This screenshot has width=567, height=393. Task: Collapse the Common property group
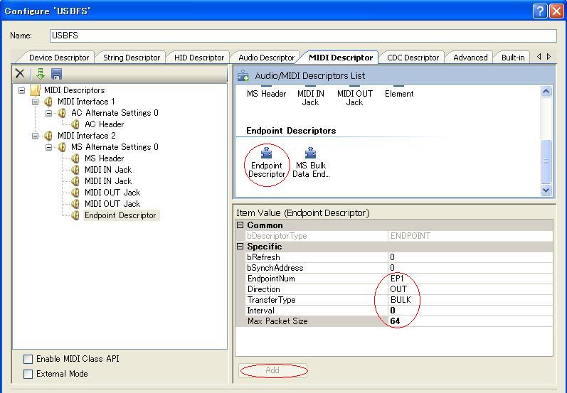click(240, 225)
